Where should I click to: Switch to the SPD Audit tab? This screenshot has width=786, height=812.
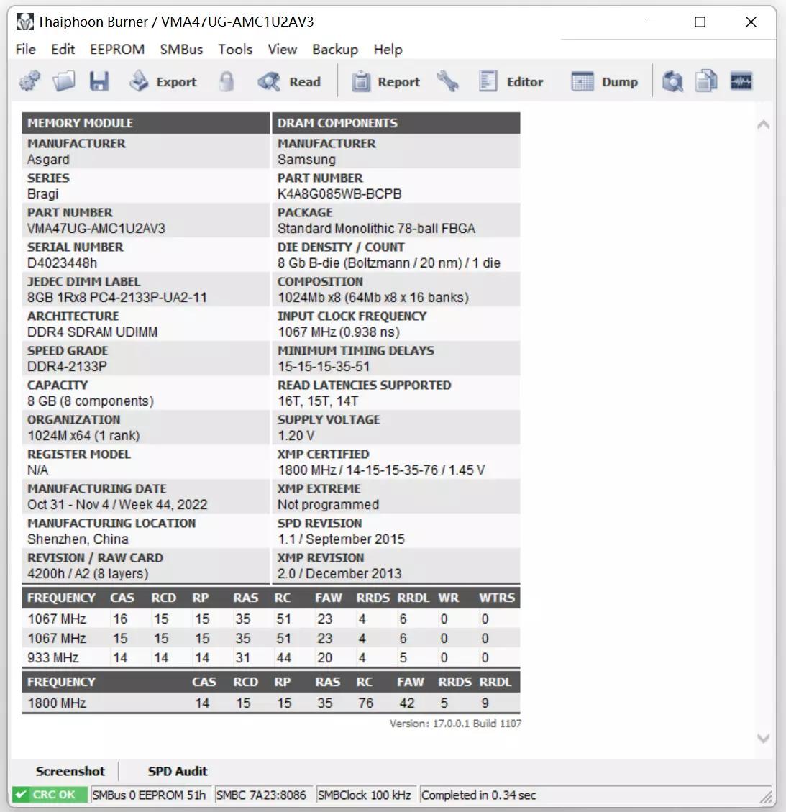pyautogui.click(x=178, y=771)
